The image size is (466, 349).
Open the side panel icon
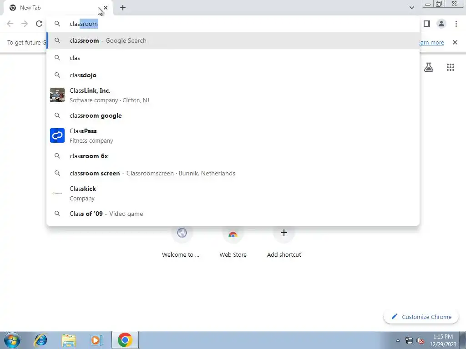coord(427,24)
